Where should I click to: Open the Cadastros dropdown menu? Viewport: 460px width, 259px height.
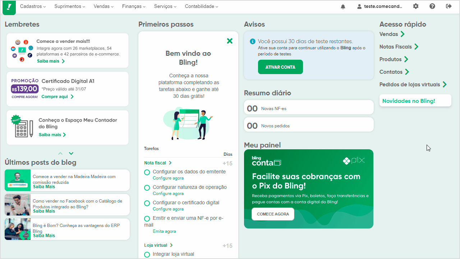tap(33, 6)
